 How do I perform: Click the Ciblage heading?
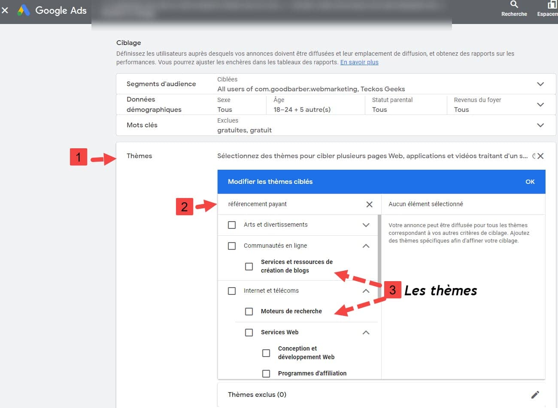click(x=129, y=43)
